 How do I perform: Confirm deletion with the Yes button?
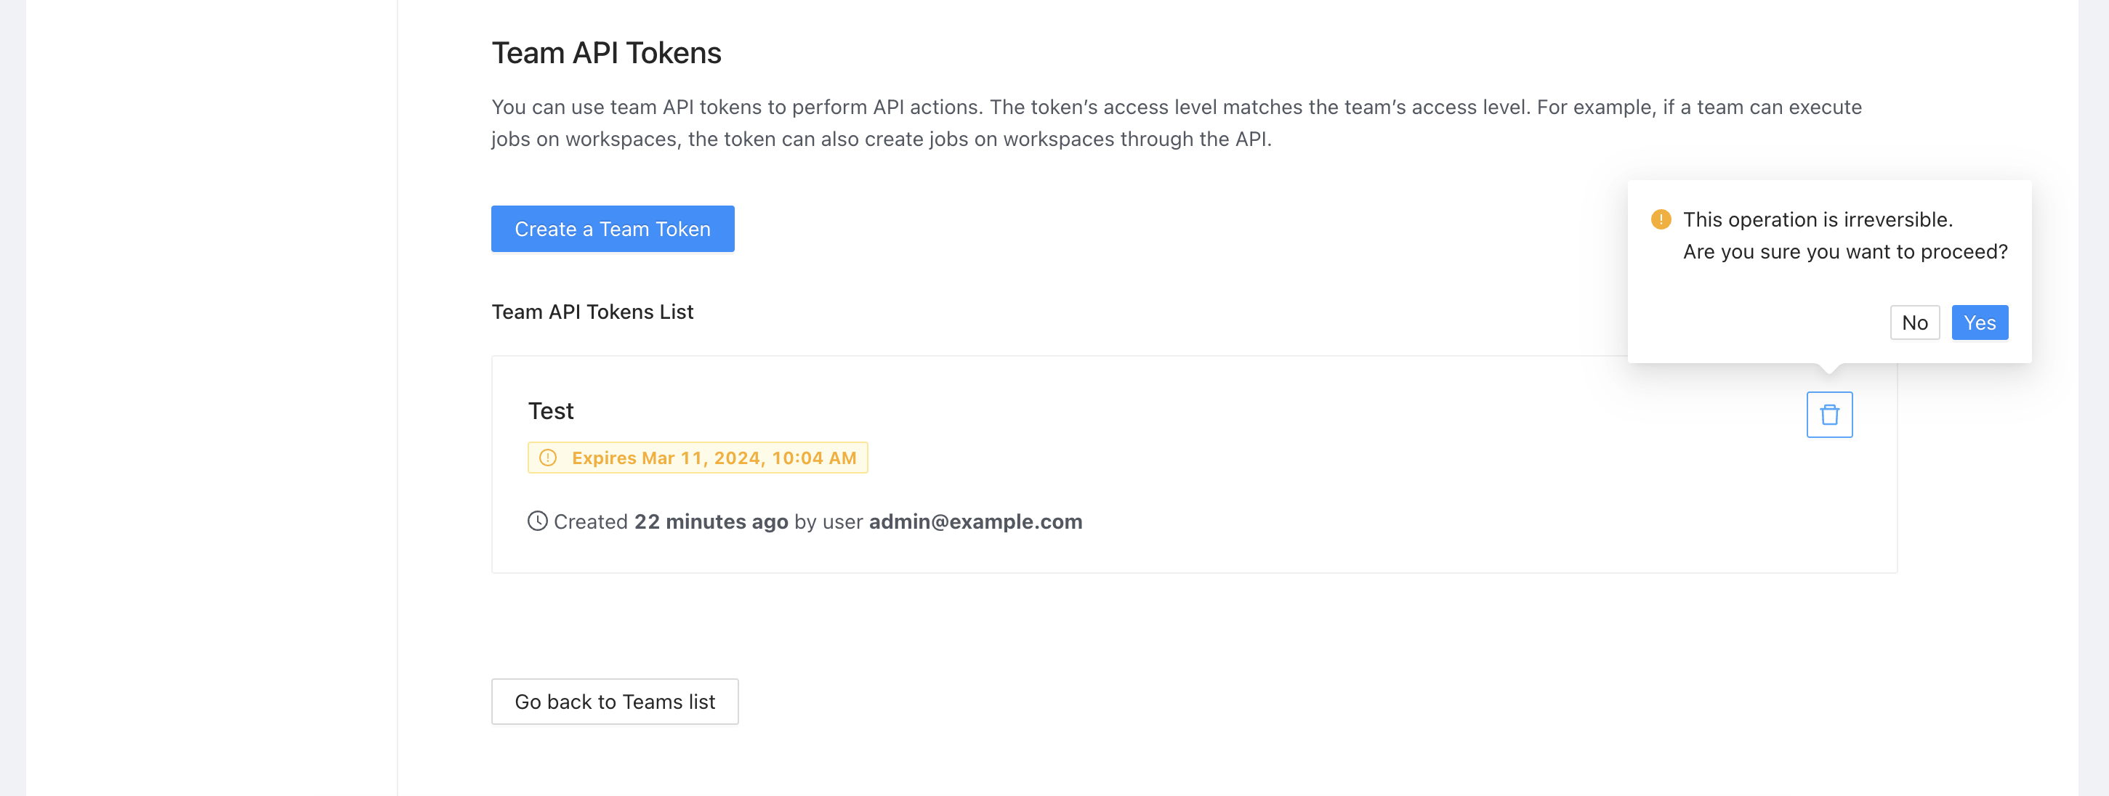click(x=1979, y=322)
